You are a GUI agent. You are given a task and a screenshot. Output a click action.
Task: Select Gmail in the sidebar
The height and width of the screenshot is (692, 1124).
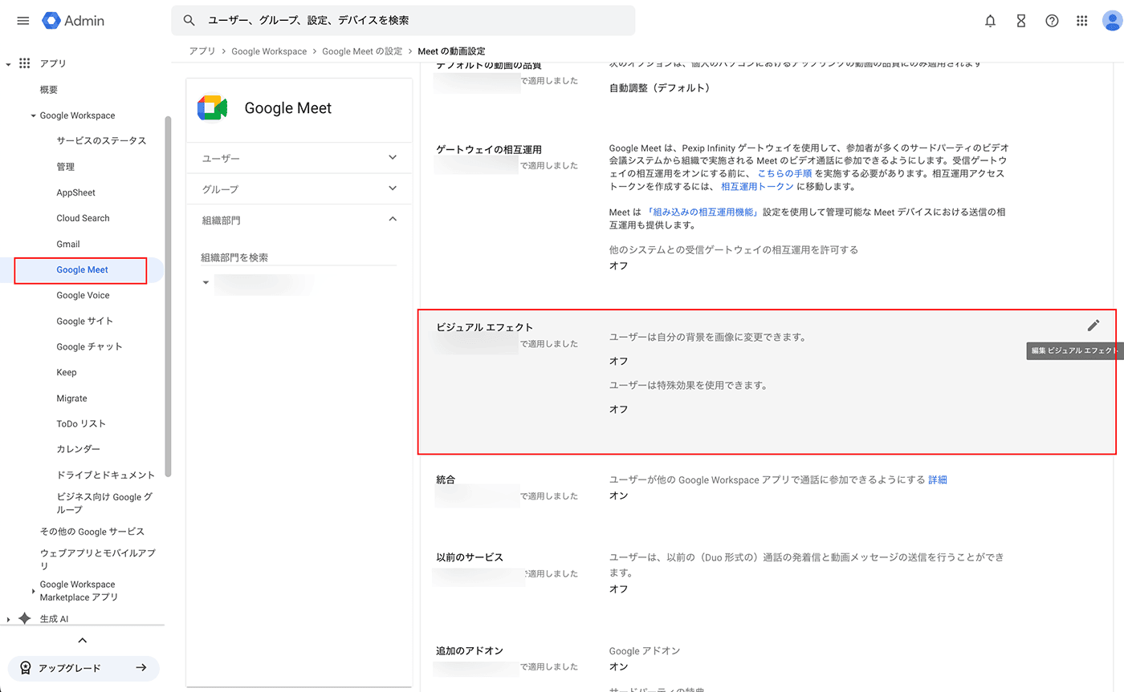pyautogui.click(x=68, y=244)
